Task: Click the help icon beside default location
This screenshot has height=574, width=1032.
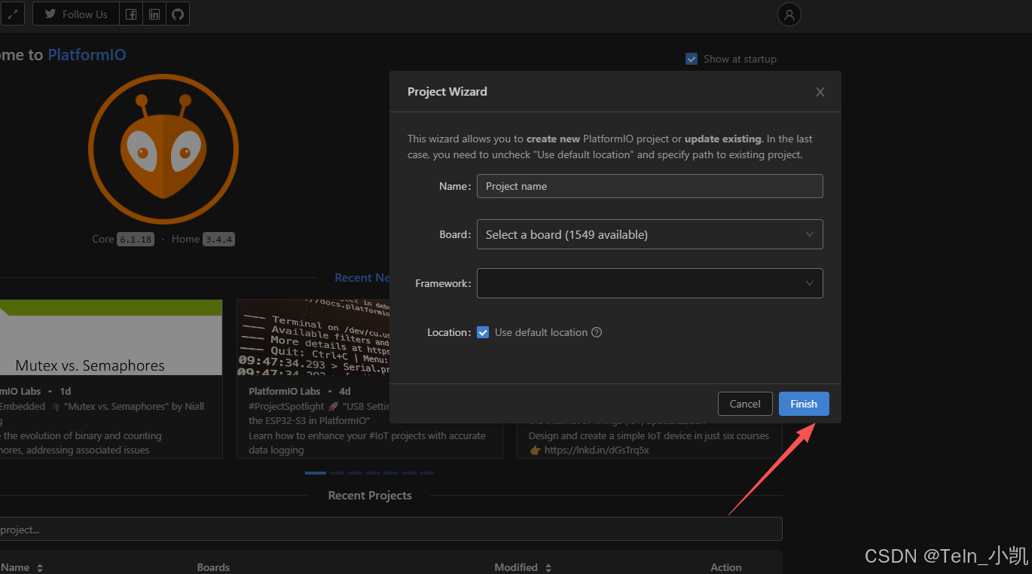Action: click(597, 332)
